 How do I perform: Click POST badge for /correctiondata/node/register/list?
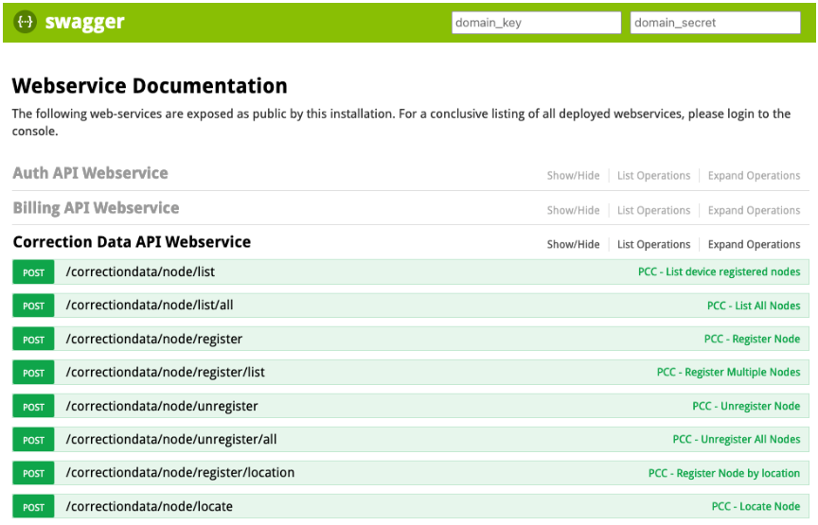coord(33,373)
